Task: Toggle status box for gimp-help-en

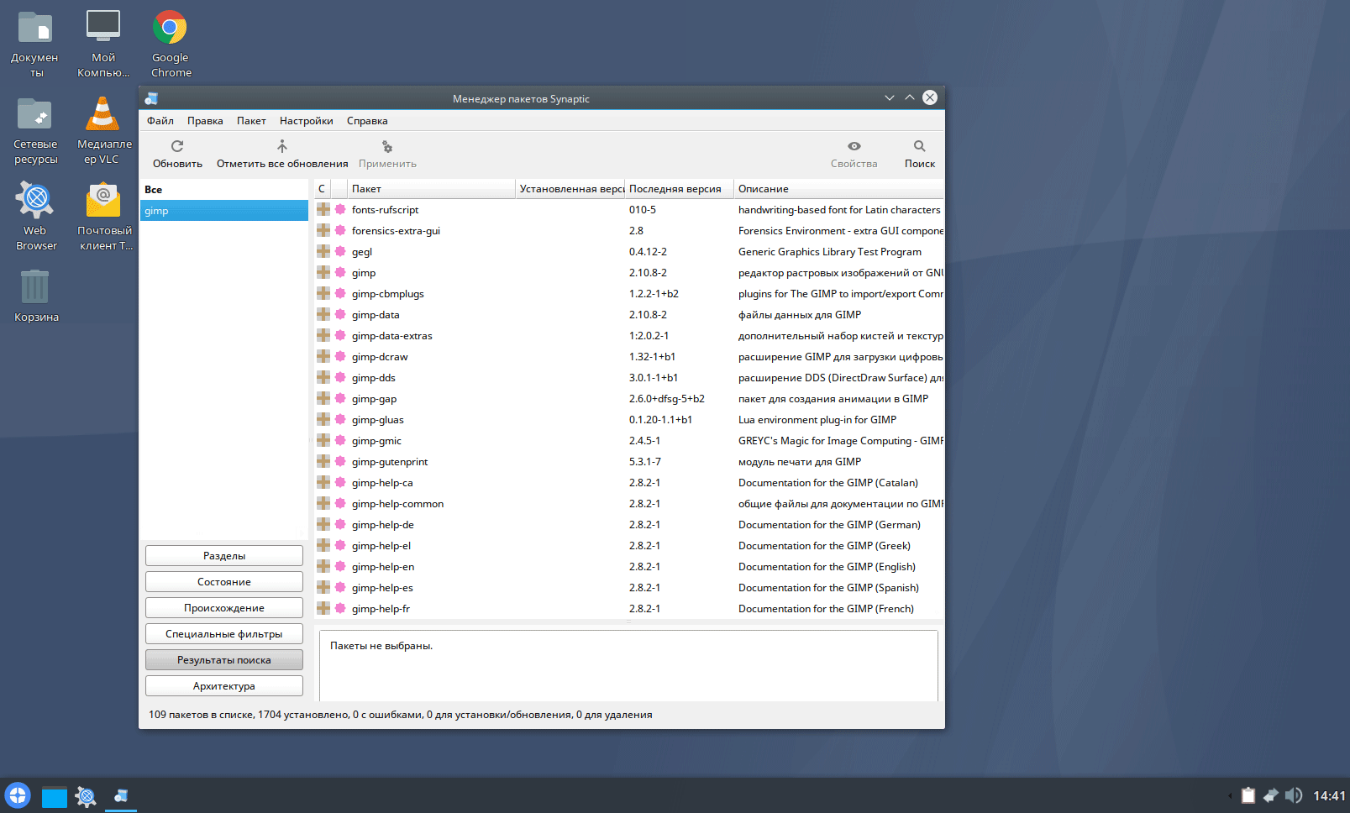Action: 323,566
